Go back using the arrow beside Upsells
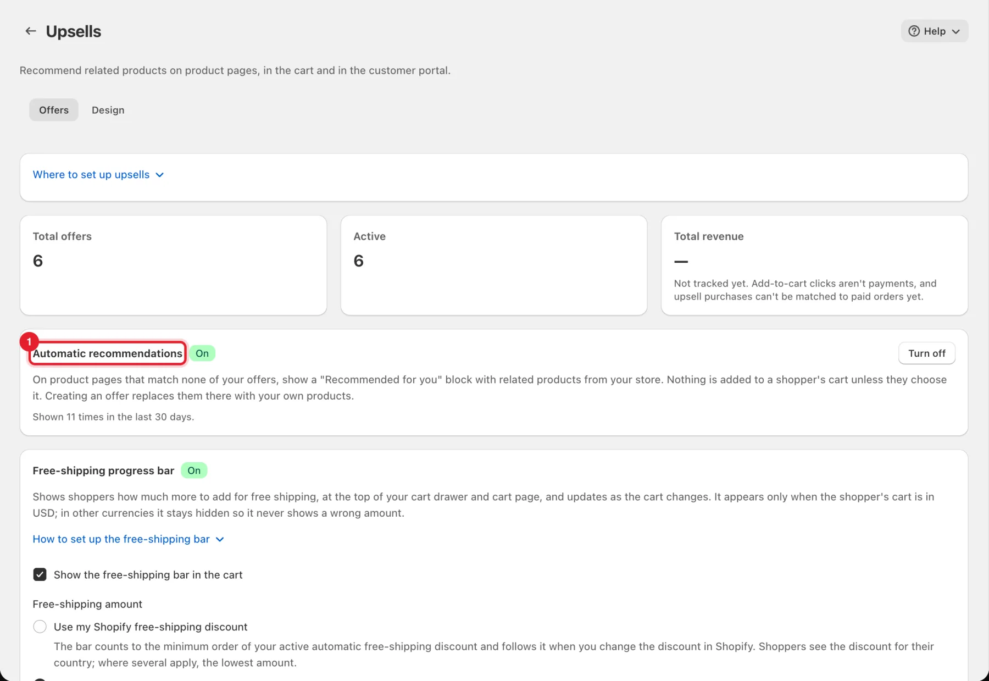Viewport: 989px width, 681px height. (31, 31)
